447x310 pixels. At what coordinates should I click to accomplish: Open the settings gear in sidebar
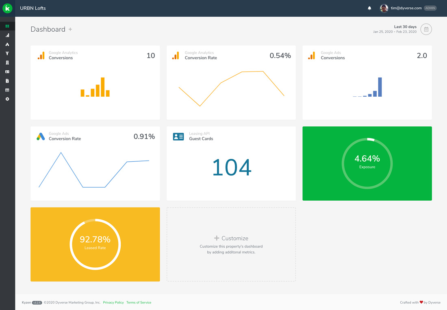click(x=7, y=99)
